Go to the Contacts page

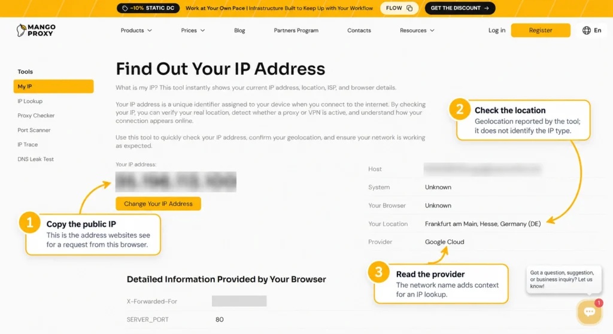pos(359,30)
